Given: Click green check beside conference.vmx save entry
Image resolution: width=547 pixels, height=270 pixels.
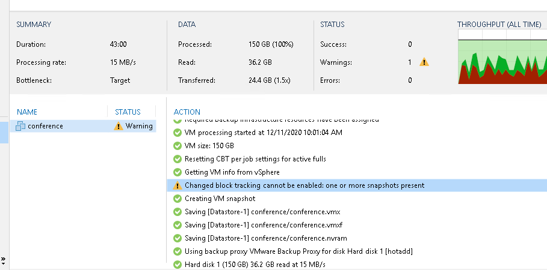Looking at the screenshot, I should coord(177,212).
